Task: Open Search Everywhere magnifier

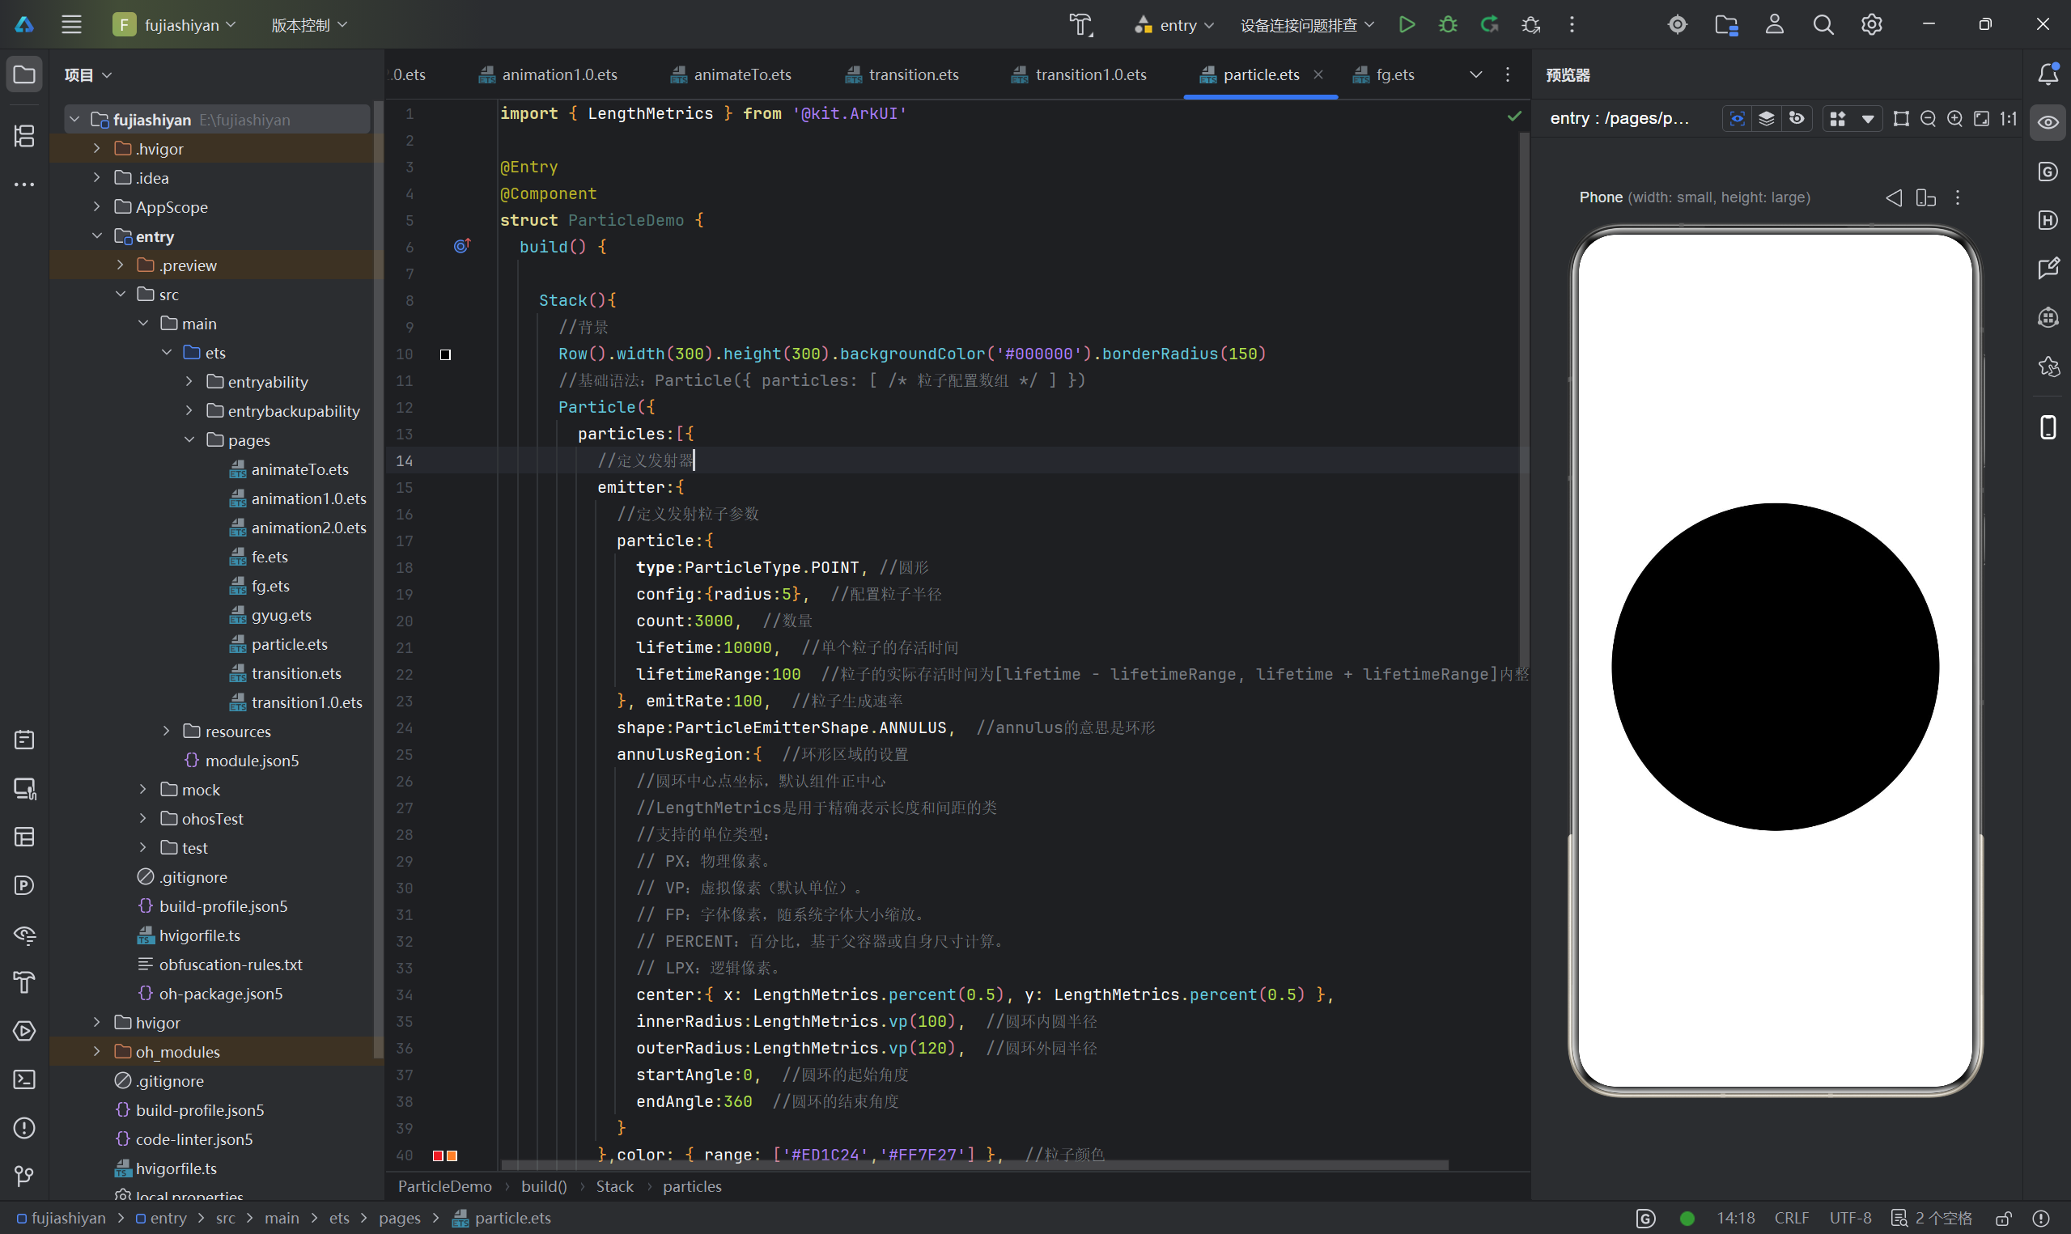Action: pyautogui.click(x=1823, y=25)
